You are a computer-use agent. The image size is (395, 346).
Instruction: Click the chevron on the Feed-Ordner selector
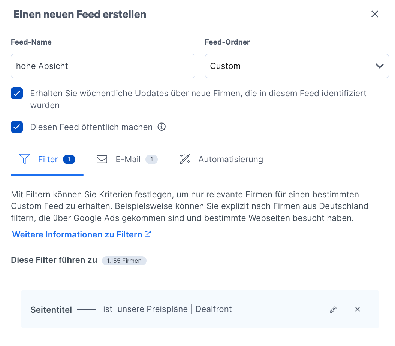click(x=380, y=66)
